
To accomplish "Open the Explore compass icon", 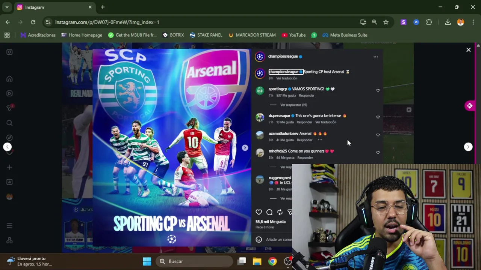I will tap(9, 138).
